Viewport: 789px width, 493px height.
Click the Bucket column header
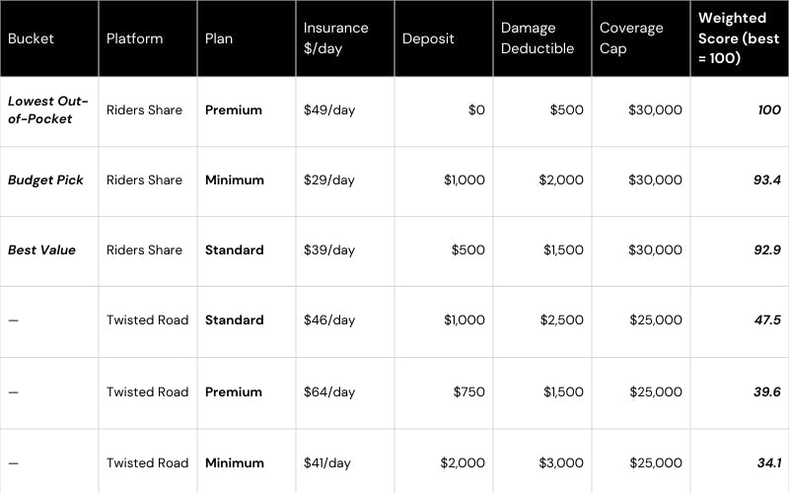tap(31, 38)
